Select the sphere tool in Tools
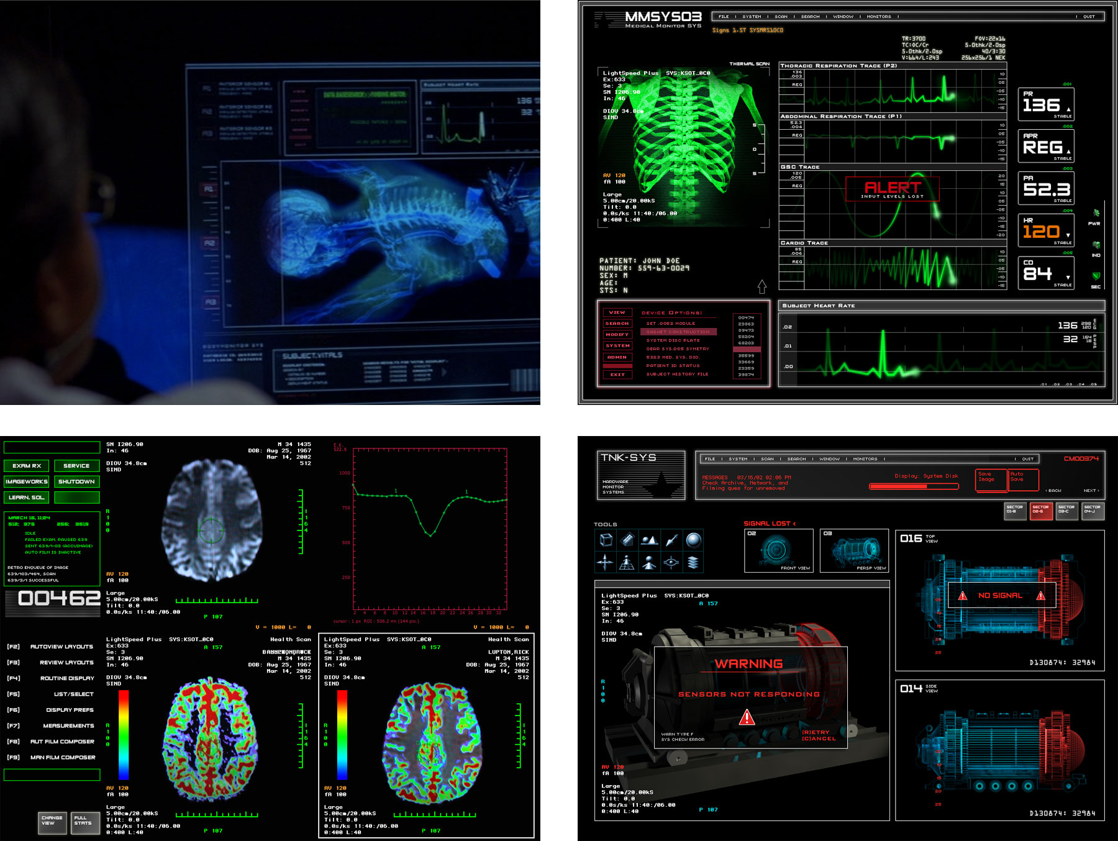 click(x=693, y=540)
